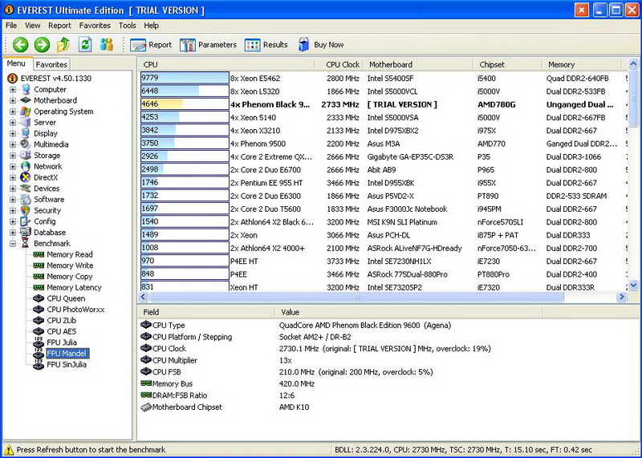Image resolution: width=642 pixels, height=458 pixels.
Task: Select the 2x Core 2 Duo E6700 row
Action: tap(383, 170)
